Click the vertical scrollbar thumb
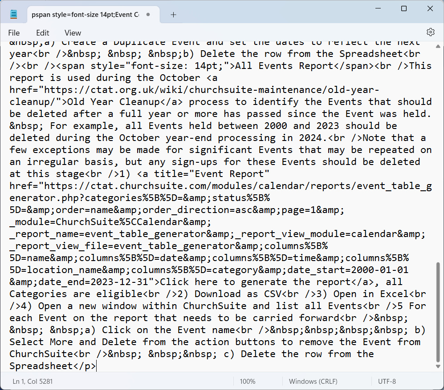444x390 pixels. click(438, 312)
